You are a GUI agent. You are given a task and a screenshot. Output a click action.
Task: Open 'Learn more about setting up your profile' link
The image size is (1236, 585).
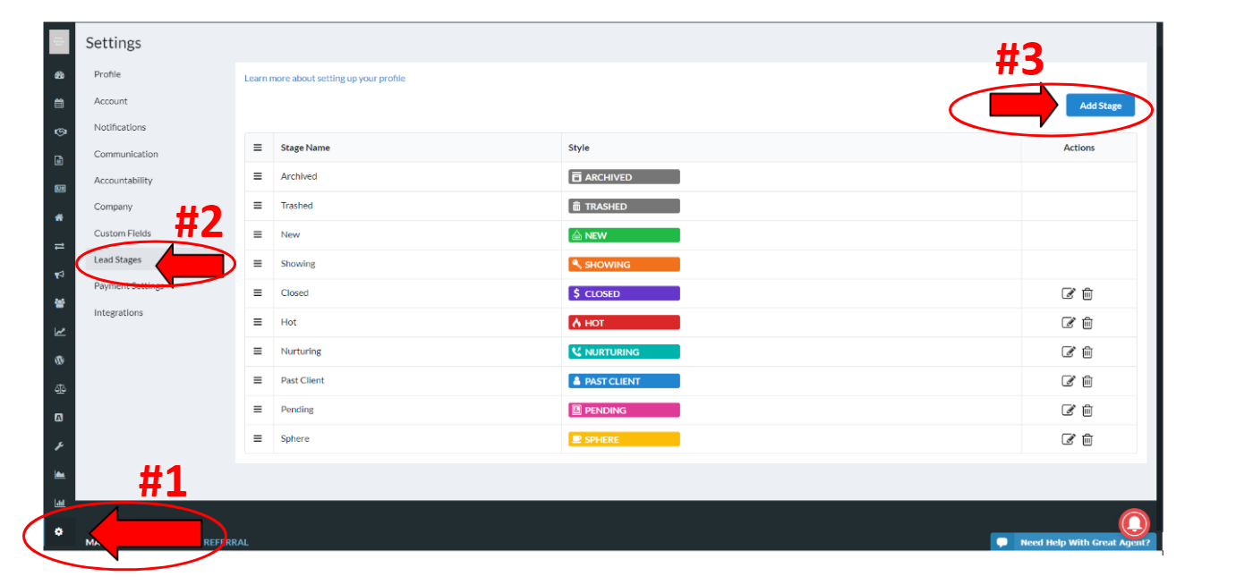pos(325,79)
